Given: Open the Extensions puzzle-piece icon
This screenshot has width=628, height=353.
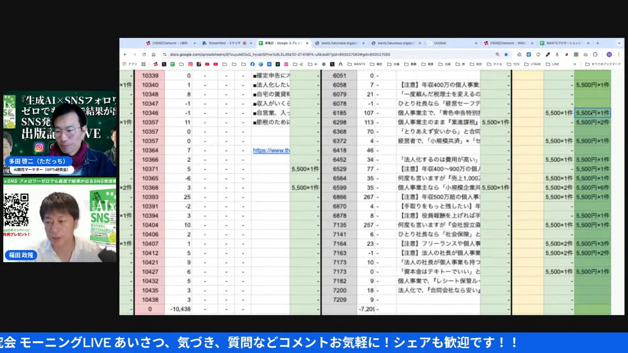Looking at the screenshot, I should point(595,54).
